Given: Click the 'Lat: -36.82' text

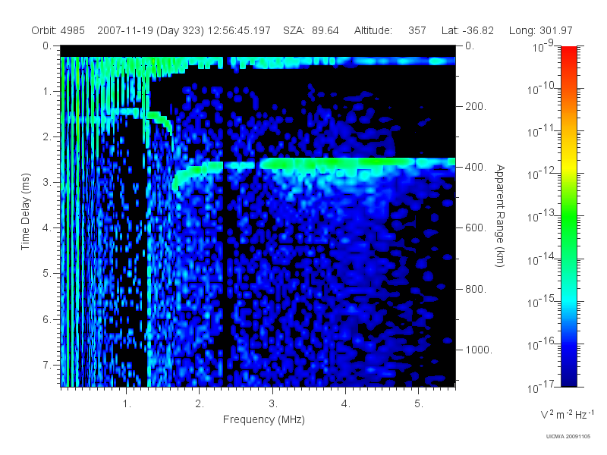Looking at the screenshot, I should (x=467, y=30).
